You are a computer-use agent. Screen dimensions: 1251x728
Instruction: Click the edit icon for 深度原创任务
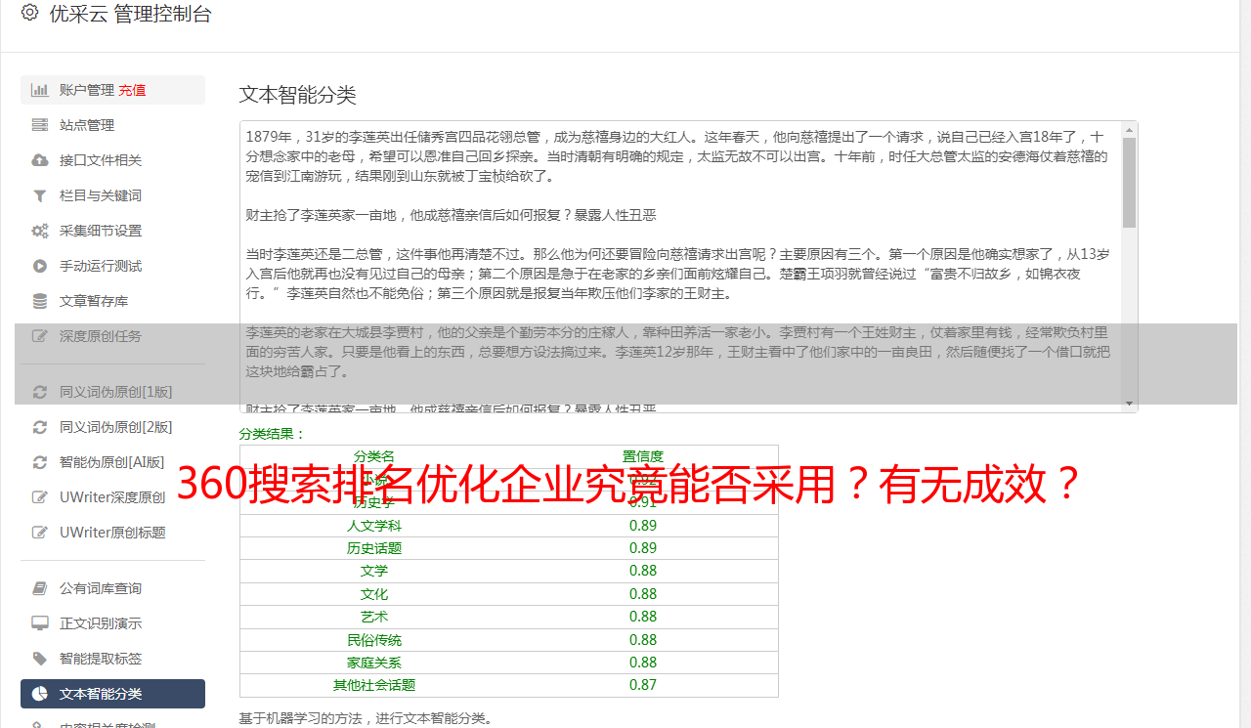click(40, 336)
